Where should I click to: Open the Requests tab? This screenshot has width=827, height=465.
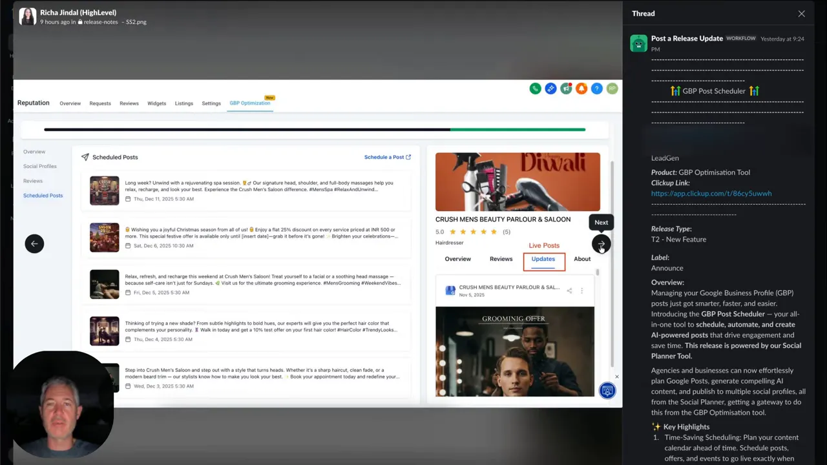[x=100, y=103]
